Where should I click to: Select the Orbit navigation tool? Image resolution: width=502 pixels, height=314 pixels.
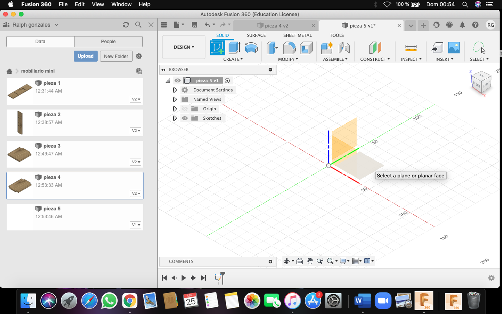[287, 261]
